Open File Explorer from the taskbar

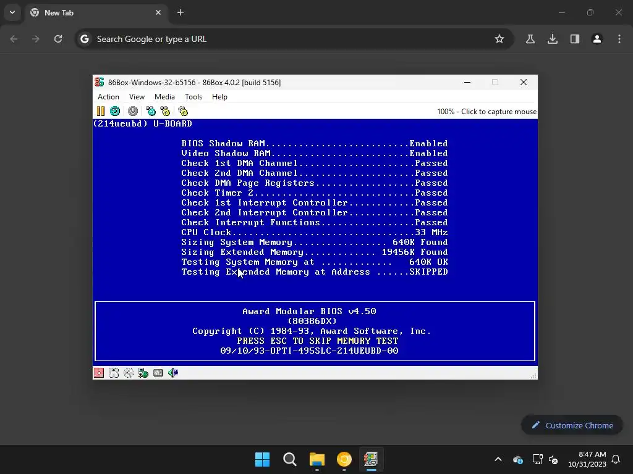click(317, 459)
